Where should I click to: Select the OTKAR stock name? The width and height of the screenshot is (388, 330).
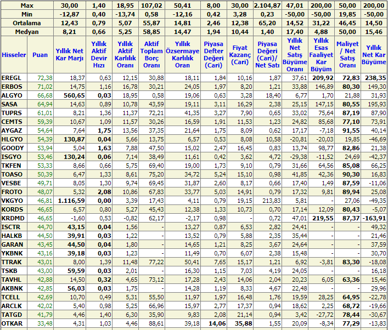pyautogui.click(x=12, y=324)
